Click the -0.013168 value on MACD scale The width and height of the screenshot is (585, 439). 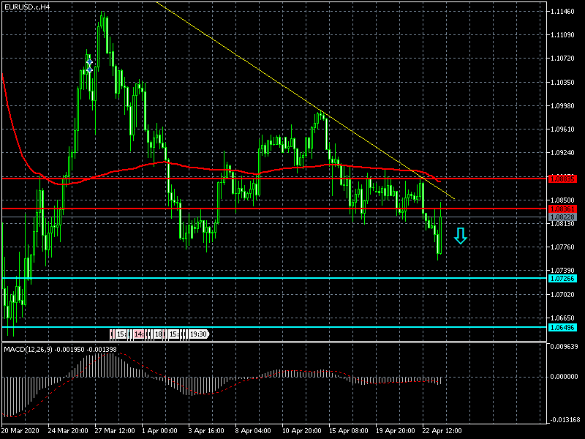pos(564,419)
